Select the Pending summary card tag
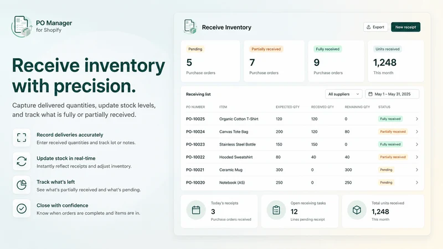Image resolution: width=443 pixels, height=249 pixels. coord(195,49)
